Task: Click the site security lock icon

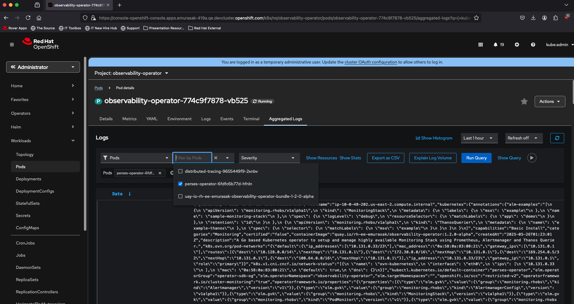Action: click(93, 18)
